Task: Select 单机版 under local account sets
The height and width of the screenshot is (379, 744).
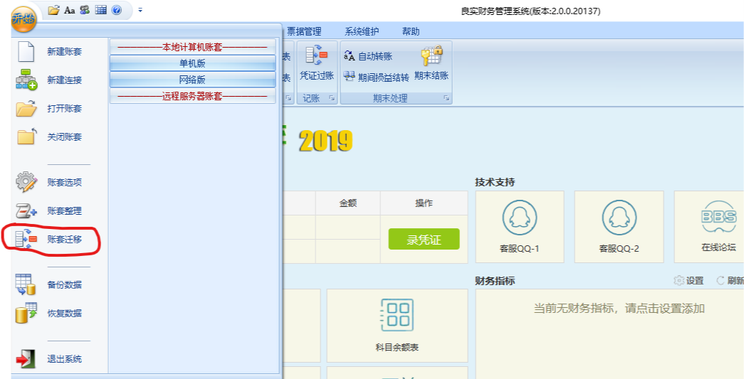Action: [x=192, y=64]
